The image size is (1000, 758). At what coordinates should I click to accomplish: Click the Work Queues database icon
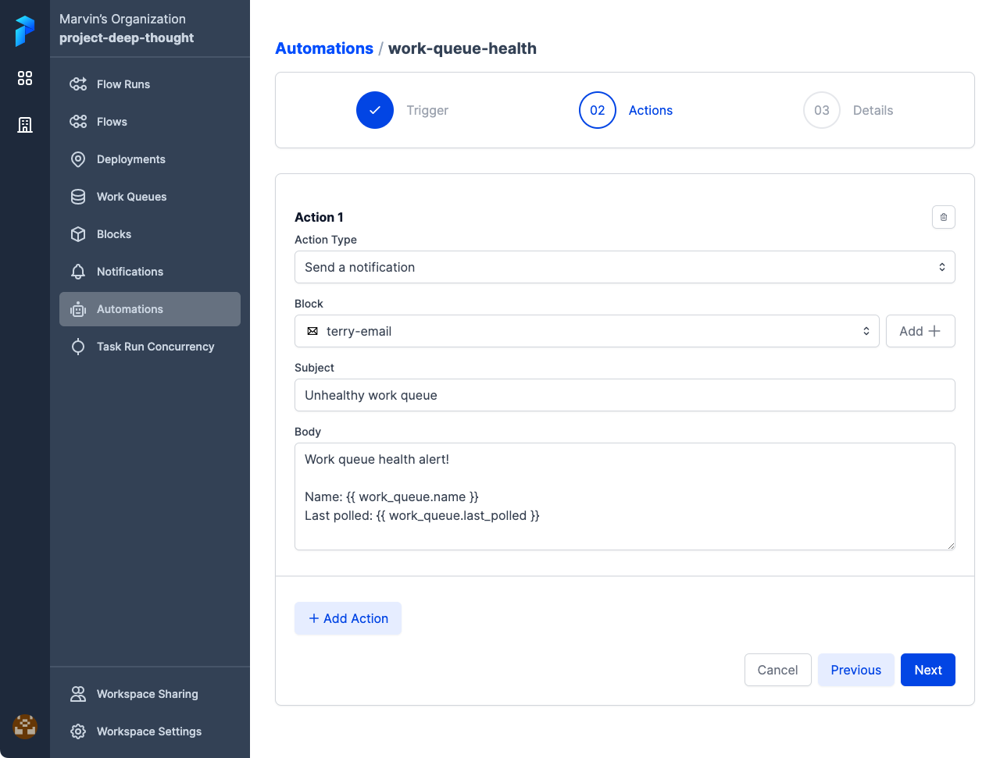(x=78, y=197)
